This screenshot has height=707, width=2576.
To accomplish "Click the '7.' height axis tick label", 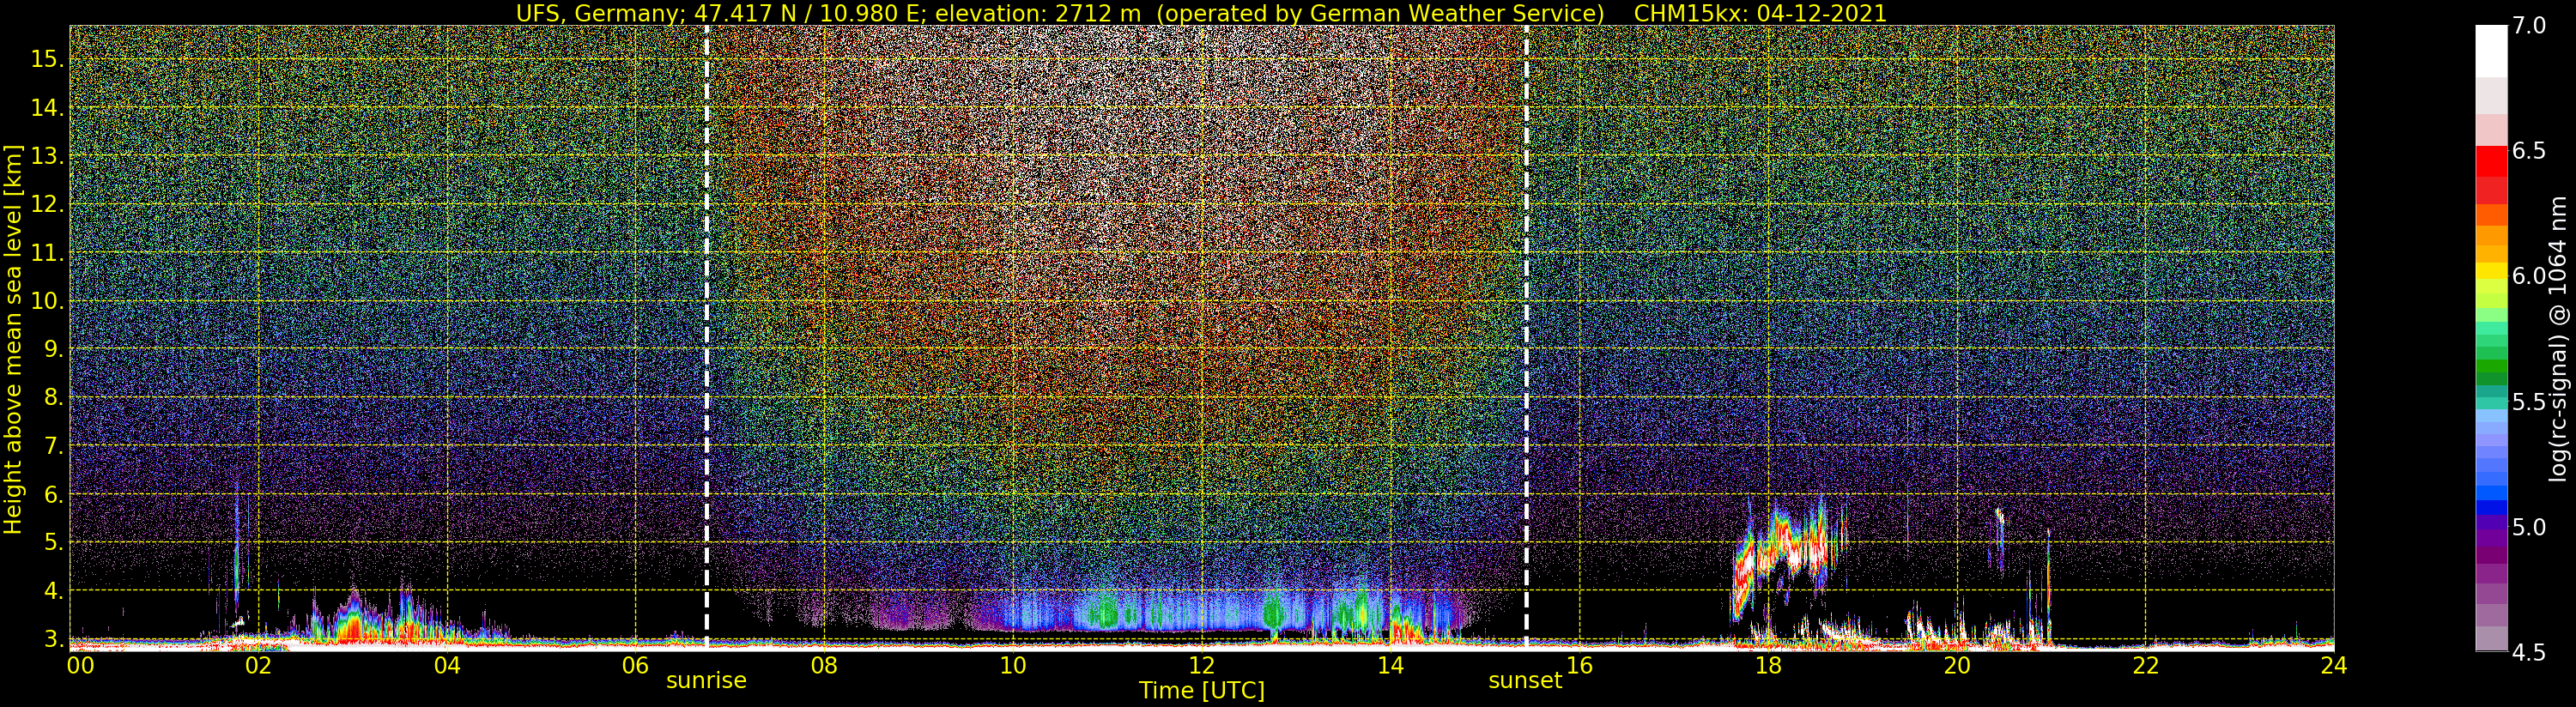I will point(53,446).
